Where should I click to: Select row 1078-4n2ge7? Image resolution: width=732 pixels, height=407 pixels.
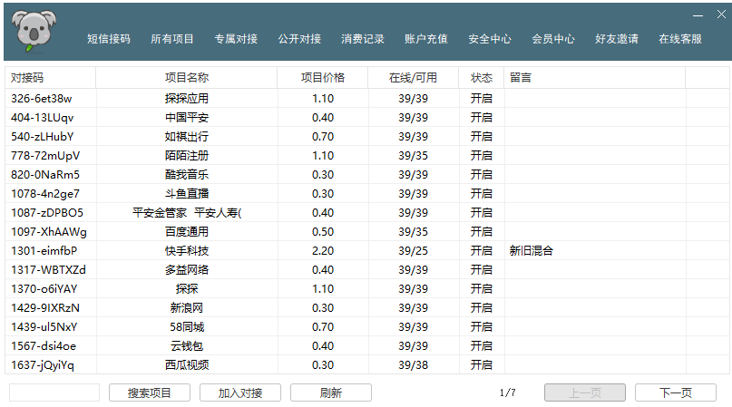click(x=367, y=194)
